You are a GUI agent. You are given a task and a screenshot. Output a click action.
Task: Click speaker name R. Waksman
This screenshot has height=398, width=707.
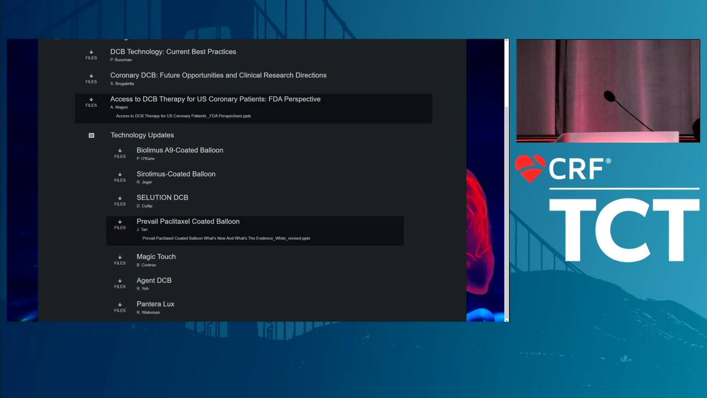click(148, 312)
